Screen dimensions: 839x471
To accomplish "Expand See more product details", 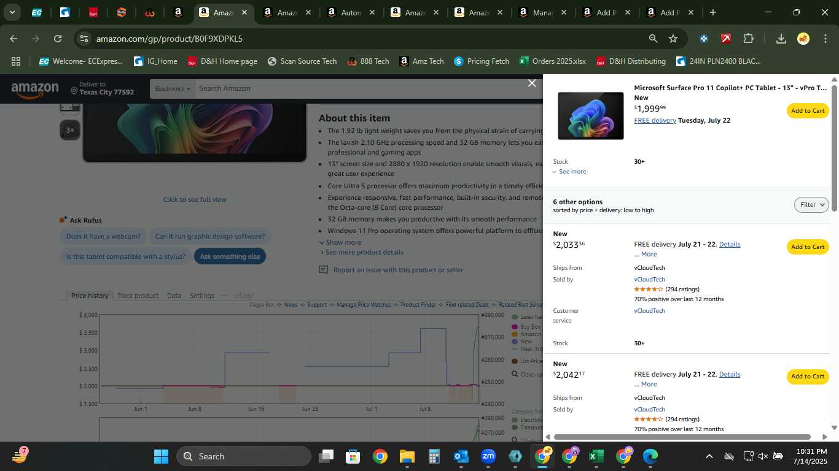I will pos(362,252).
